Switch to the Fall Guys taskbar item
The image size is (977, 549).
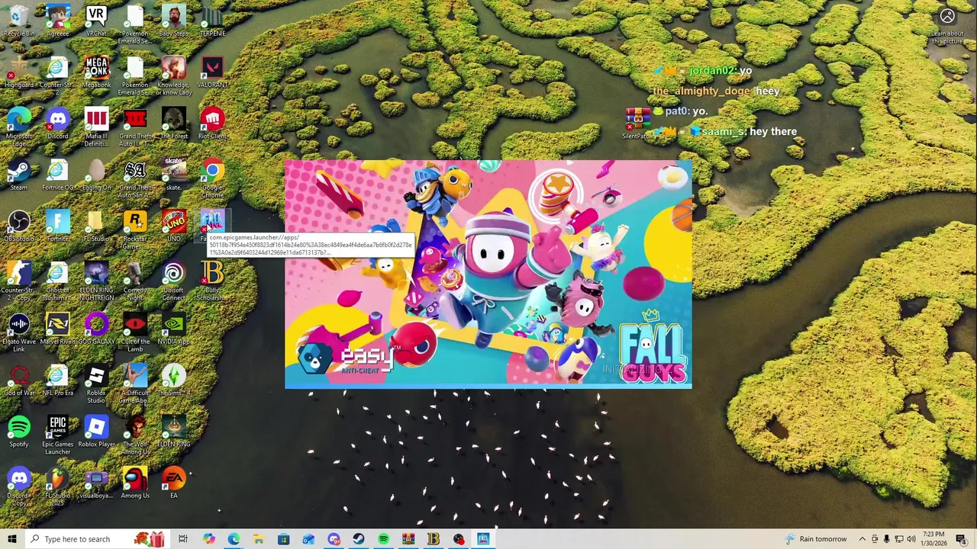click(483, 539)
